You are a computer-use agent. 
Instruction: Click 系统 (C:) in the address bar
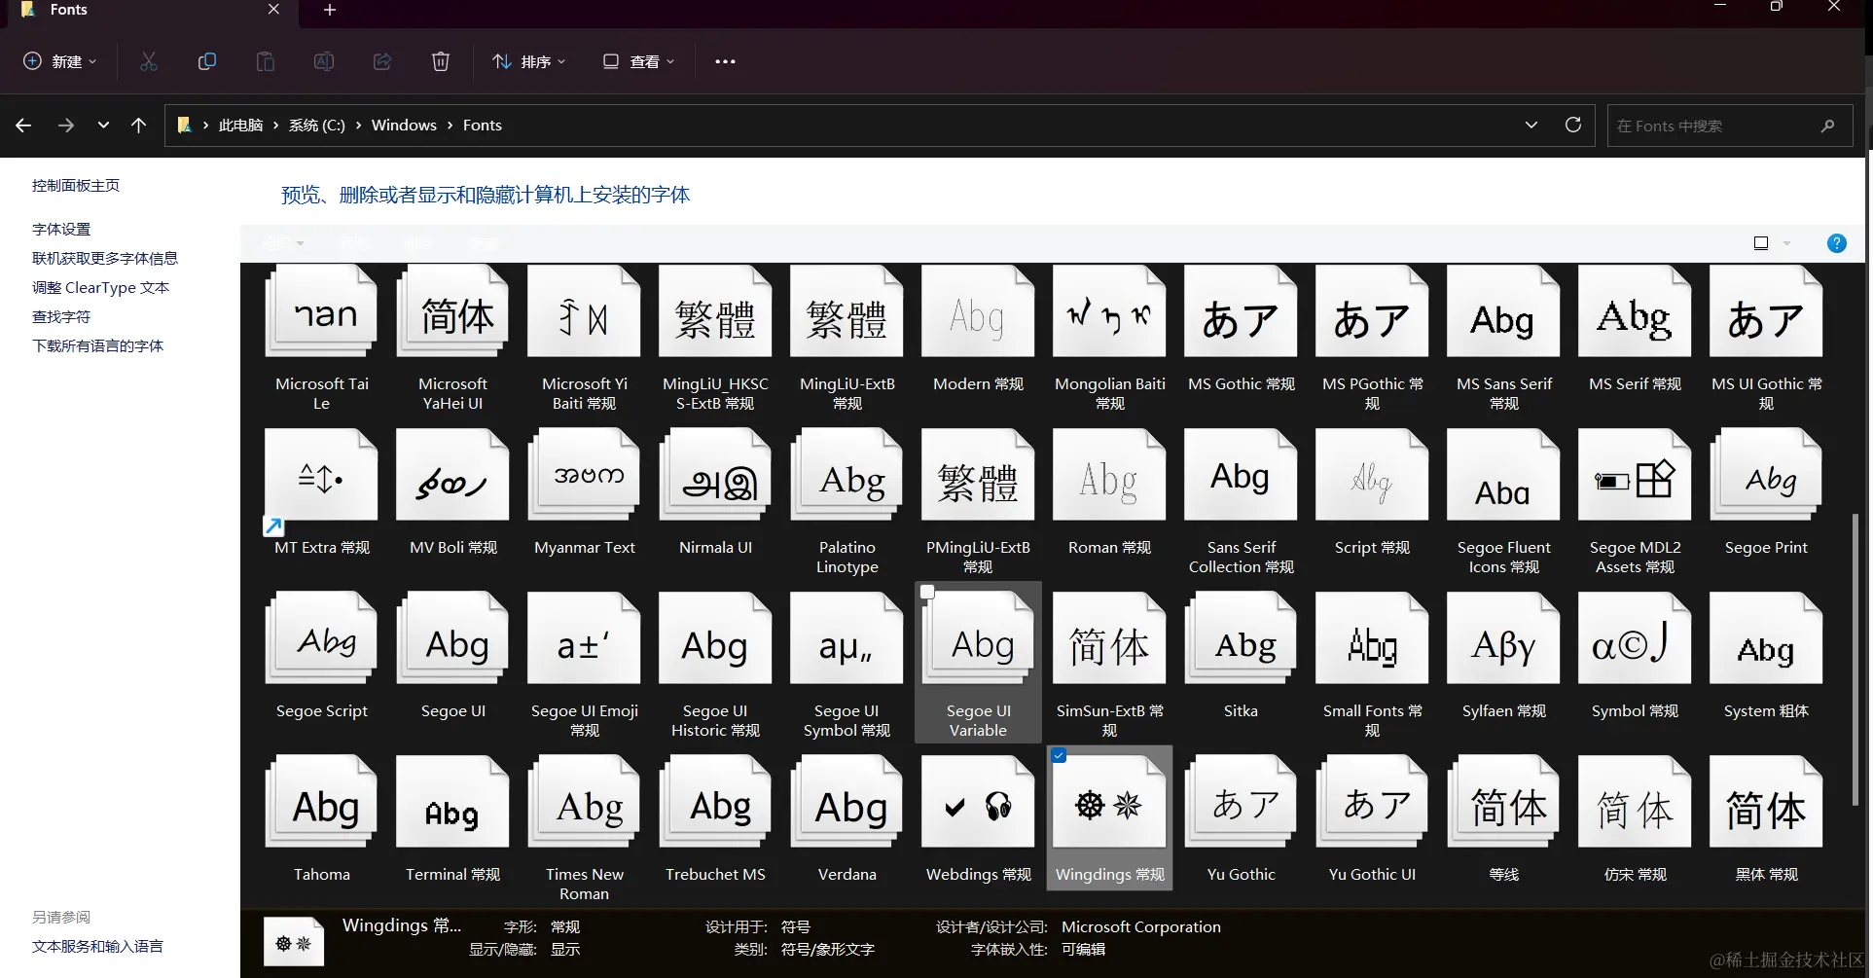(x=316, y=126)
